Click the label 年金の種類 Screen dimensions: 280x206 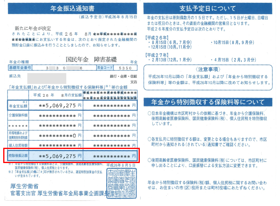click(x=19, y=62)
